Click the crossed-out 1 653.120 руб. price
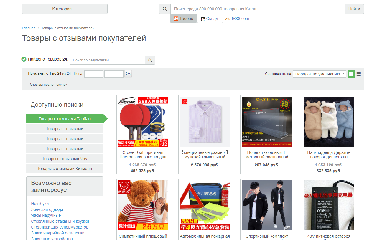This screenshot has width=377, height=240. tap(329, 165)
